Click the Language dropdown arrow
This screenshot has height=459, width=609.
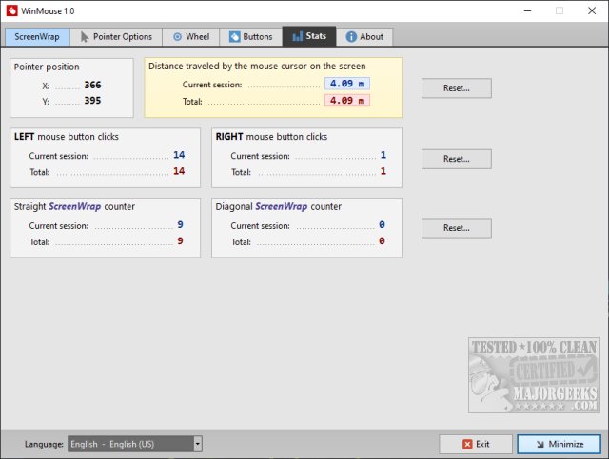coord(198,444)
